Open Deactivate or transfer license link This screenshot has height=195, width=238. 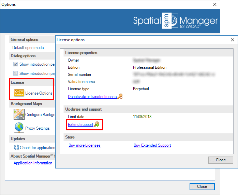coord(92,97)
